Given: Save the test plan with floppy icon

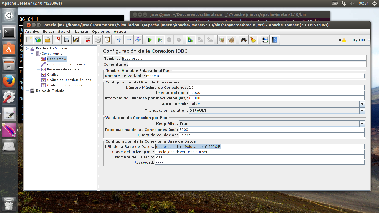Looking at the screenshot, I should click(67, 40).
